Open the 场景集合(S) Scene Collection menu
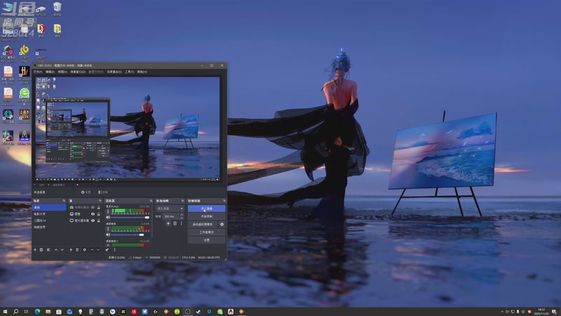 click(114, 72)
